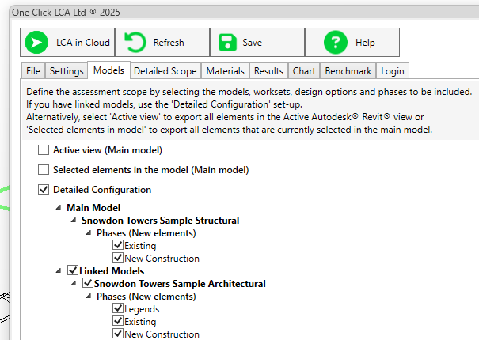
Task: Switch to the Benchmark tab
Action: coord(348,71)
